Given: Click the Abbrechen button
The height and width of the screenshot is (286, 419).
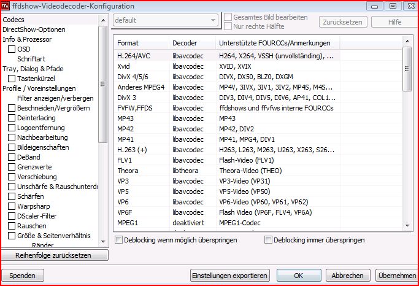Looking at the screenshot, I should (348, 276).
